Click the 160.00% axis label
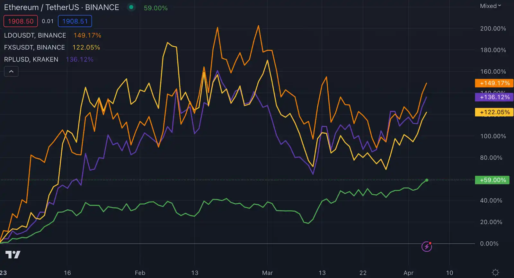Image resolution: width=514 pixels, height=278 pixels. 493,71
